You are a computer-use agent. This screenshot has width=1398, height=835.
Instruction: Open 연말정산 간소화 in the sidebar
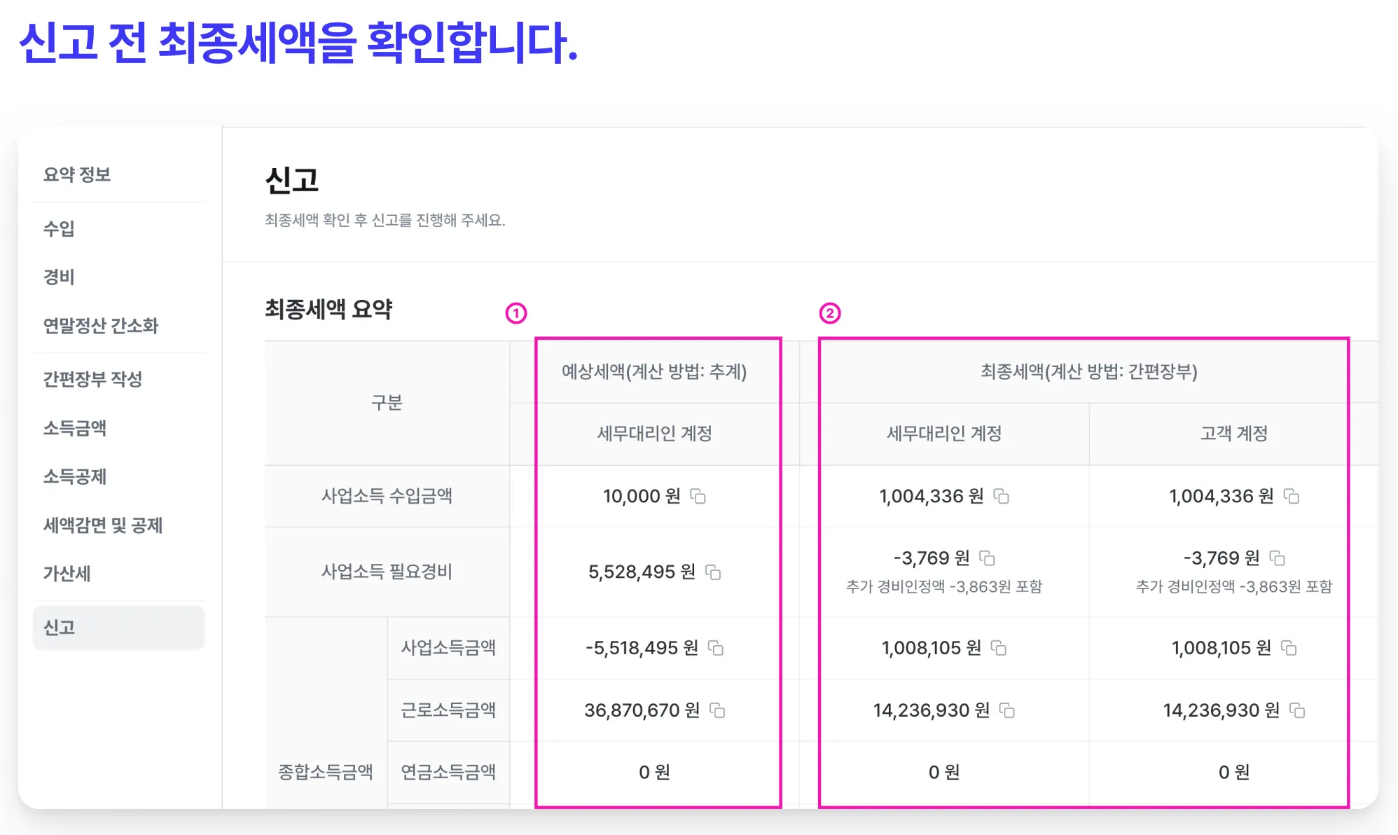pyautogui.click(x=101, y=326)
